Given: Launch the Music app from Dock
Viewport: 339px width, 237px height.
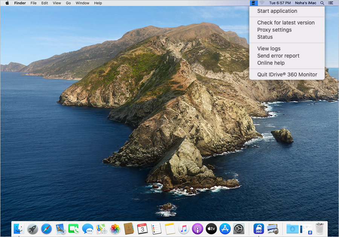Looking at the screenshot, I should coord(183,228).
